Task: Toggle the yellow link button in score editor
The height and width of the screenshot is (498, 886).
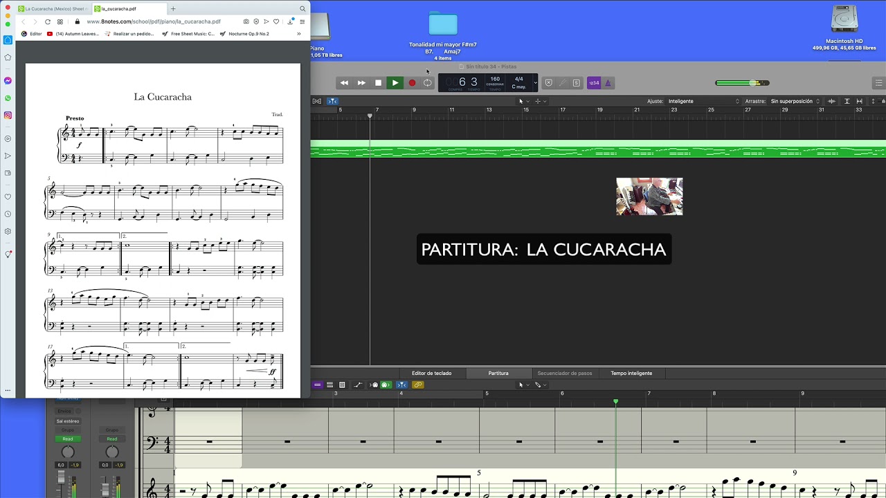Action: [x=417, y=385]
